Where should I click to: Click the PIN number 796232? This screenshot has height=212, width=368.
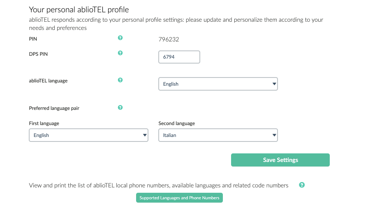tap(169, 39)
